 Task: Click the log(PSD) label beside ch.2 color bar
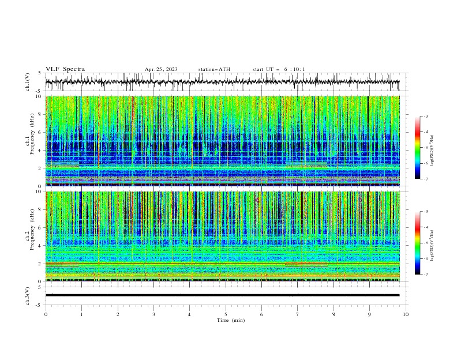[x=433, y=246]
